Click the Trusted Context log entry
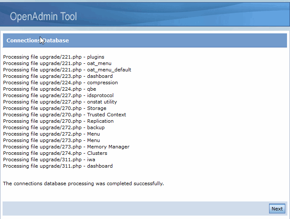The image size is (290, 219). [x=64, y=115]
